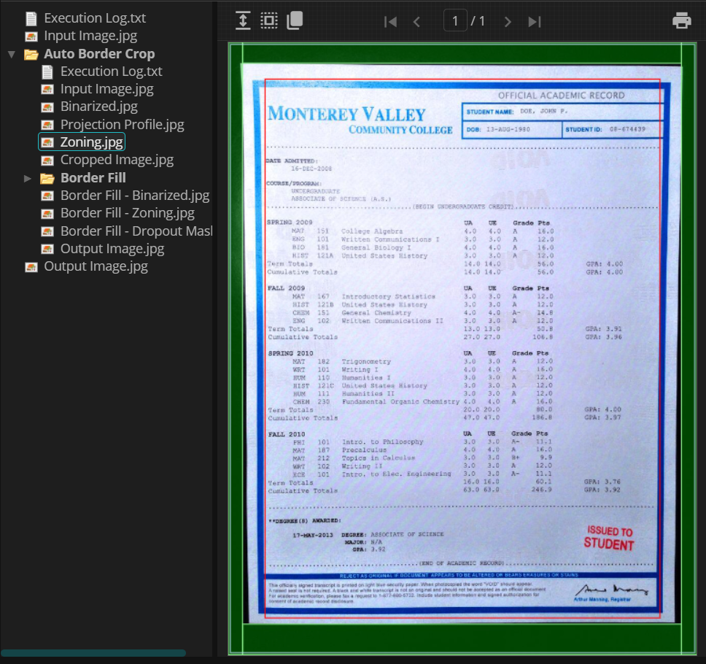Viewport: 706px width, 664px height.
Task: Click the fit-to-selection dashed square icon
Action: 269,20
